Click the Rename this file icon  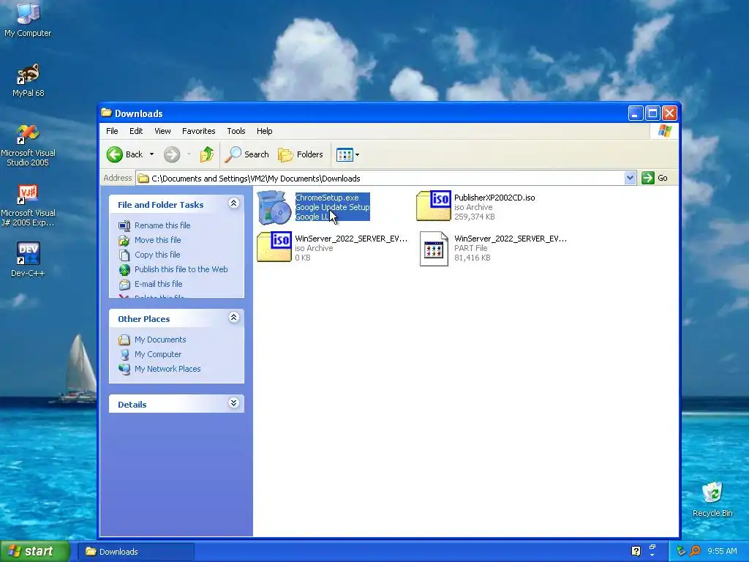124,225
